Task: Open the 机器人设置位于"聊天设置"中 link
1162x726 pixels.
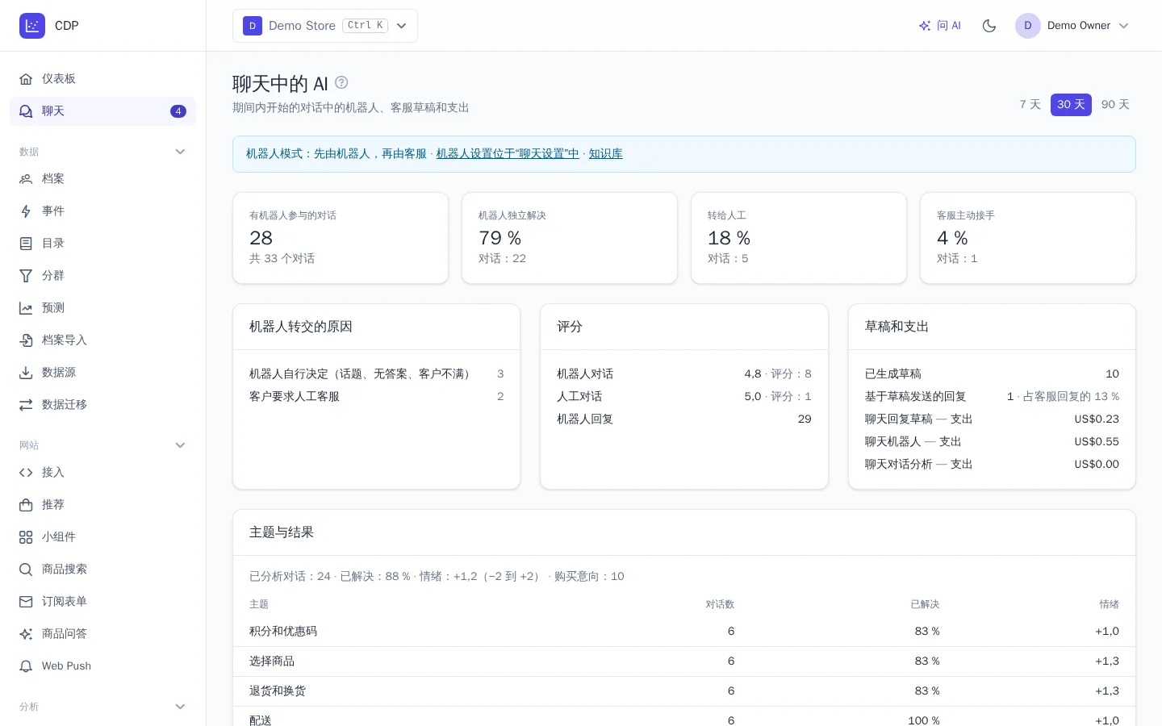Action: coord(508,154)
